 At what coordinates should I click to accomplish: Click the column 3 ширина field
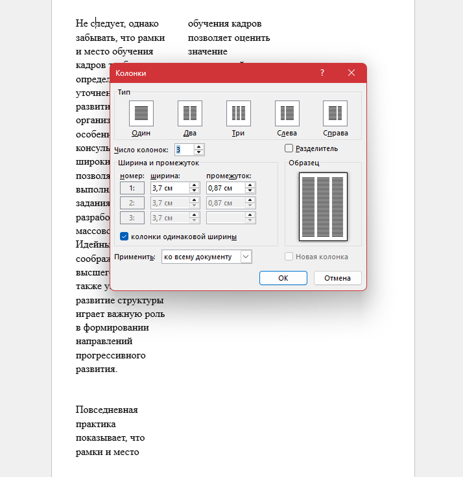click(170, 218)
